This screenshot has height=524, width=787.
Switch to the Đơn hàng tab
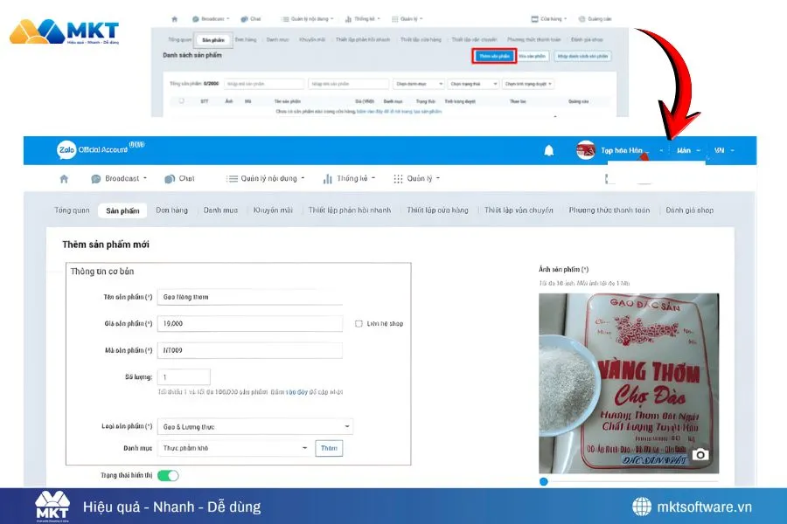(x=171, y=210)
